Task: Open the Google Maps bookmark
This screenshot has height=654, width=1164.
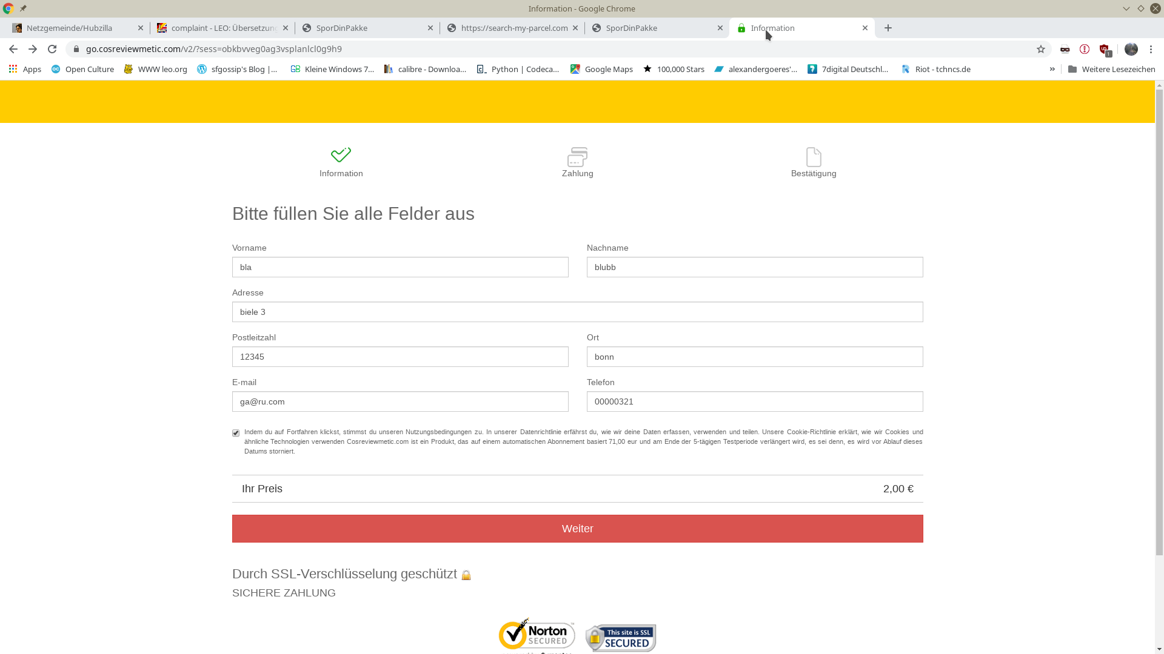Action: click(601, 69)
